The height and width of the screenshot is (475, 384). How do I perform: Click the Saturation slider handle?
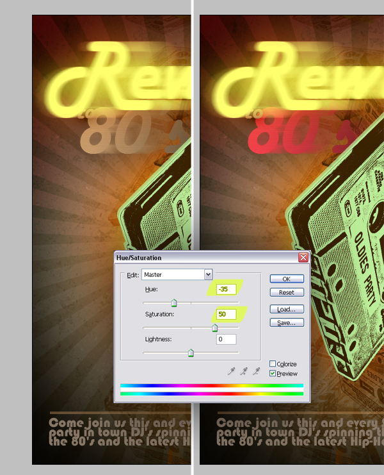tap(214, 328)
